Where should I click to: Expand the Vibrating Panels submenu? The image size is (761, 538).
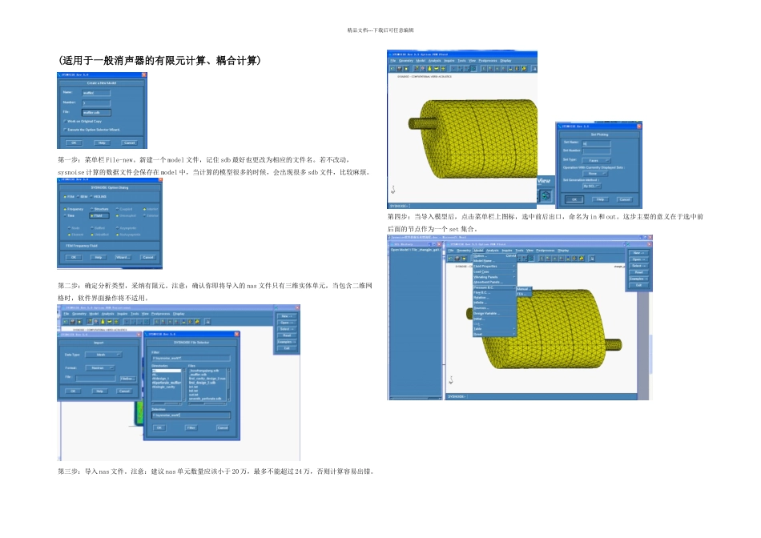[494, 277]
